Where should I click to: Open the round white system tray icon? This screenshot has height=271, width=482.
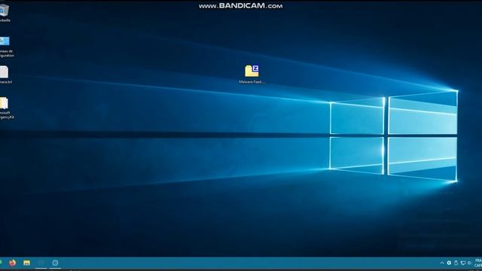pyautogui.click(x=449, y=263)
